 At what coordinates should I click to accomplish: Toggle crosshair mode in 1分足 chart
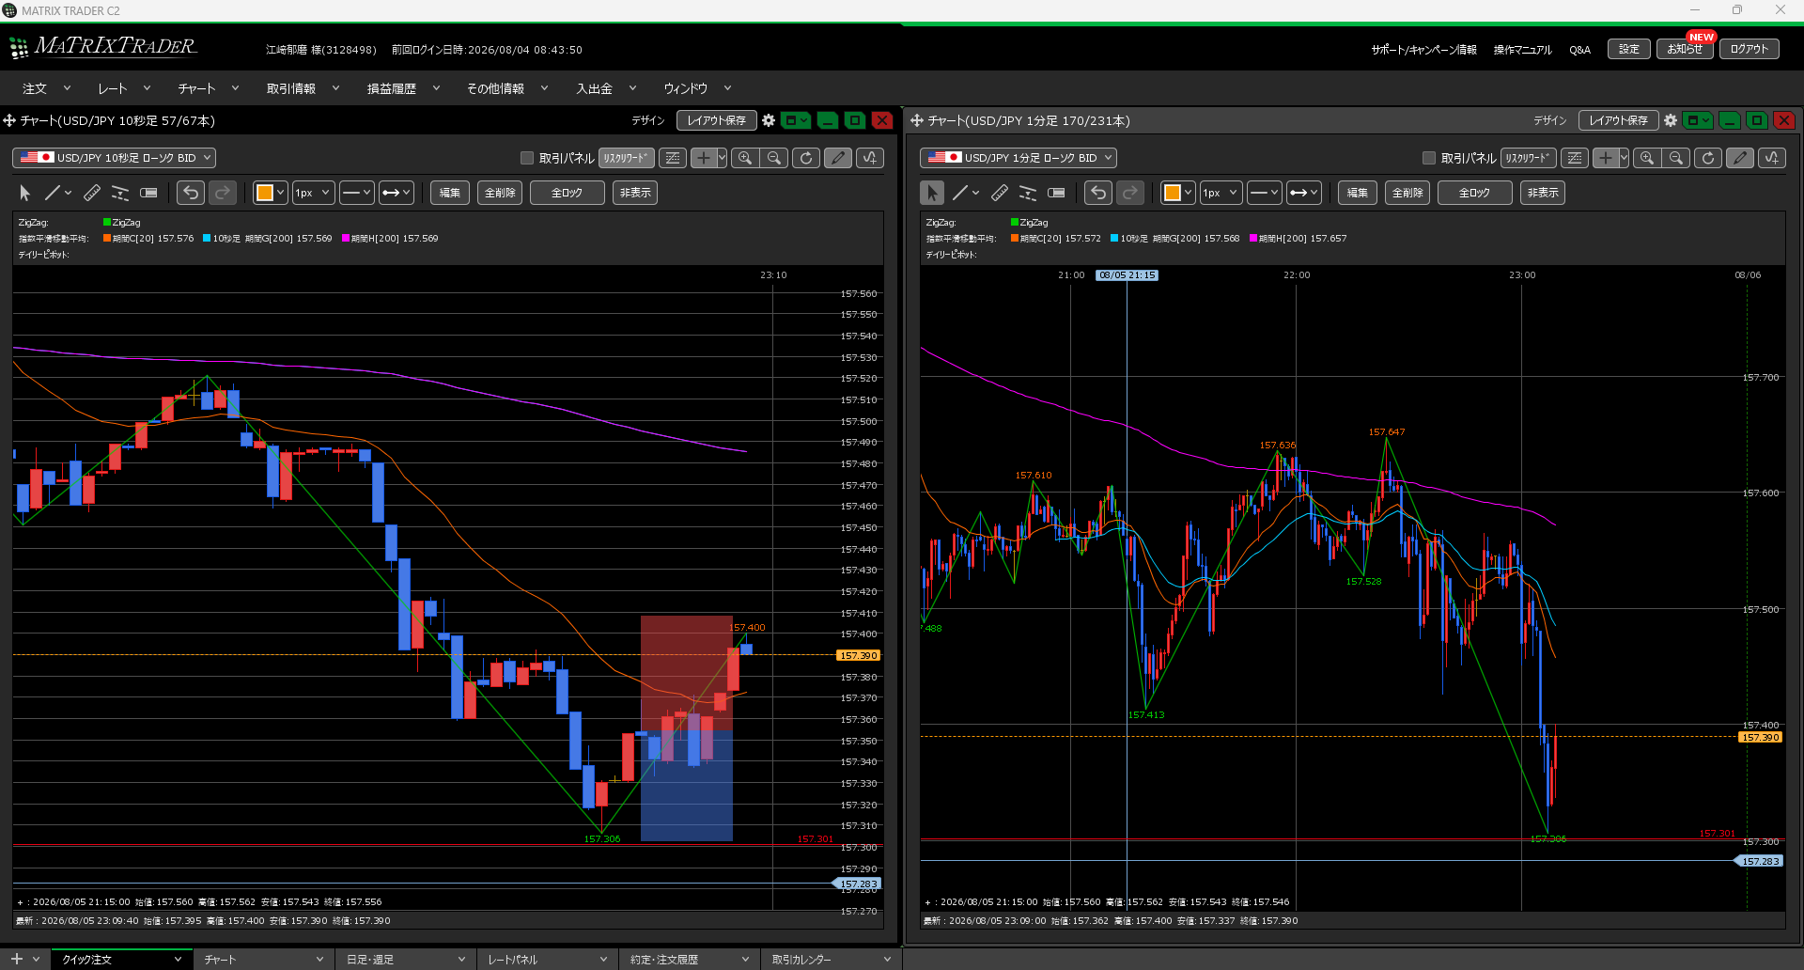coord(1605,158)
